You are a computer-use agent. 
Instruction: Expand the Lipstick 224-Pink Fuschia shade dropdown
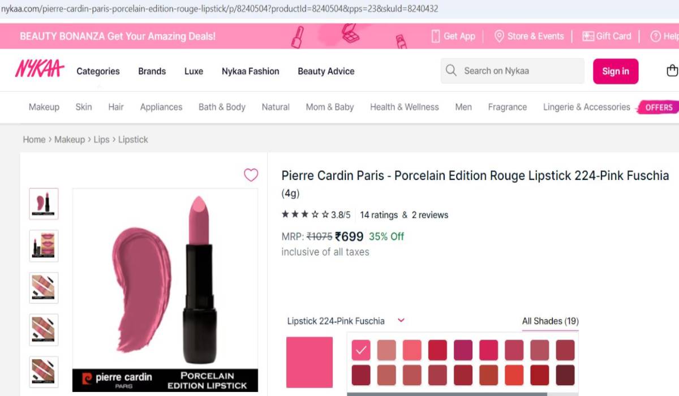click(401, 320)
